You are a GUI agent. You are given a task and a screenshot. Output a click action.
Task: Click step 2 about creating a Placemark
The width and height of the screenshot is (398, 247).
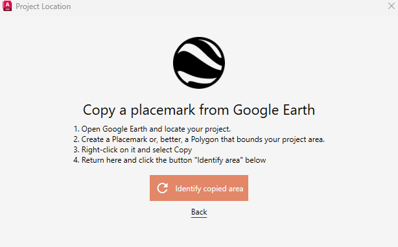(199, 139)
